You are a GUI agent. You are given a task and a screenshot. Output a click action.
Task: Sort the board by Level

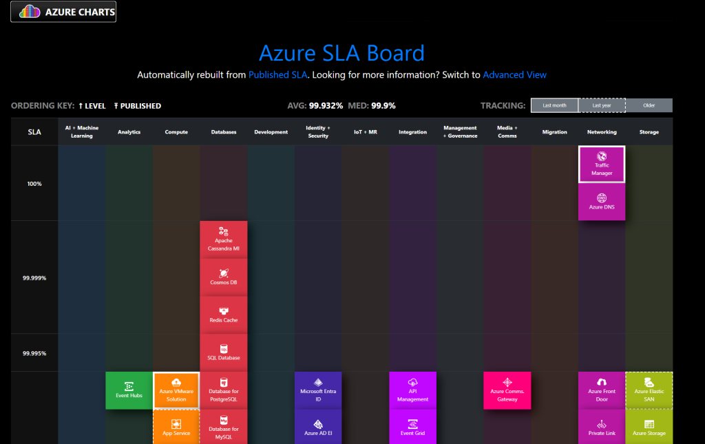[x=92, y=106]
